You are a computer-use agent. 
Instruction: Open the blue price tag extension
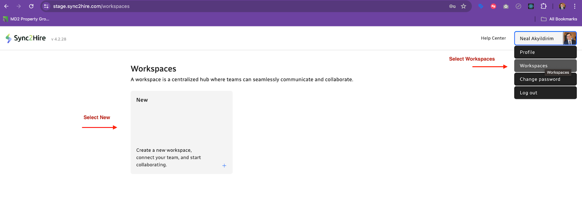click(481, 6)
